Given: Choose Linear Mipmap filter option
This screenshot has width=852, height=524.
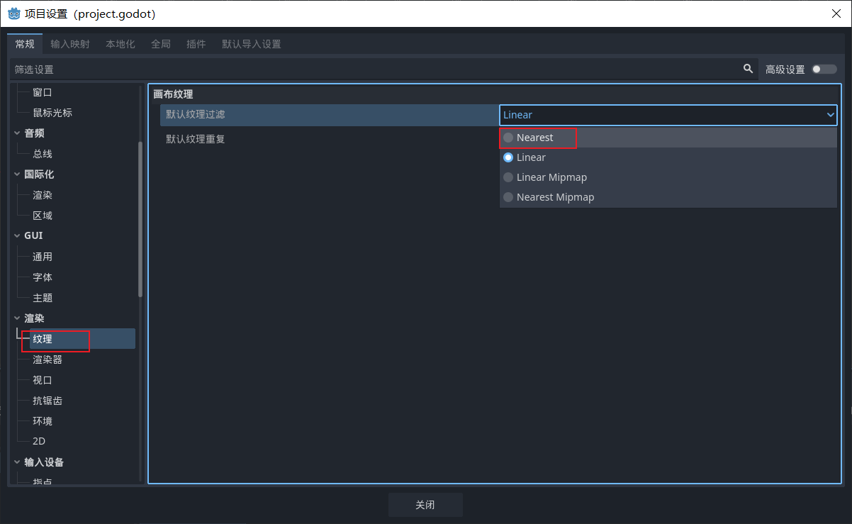Looking at the screenshot, I should pyautogui.click(x=551, y=177).
